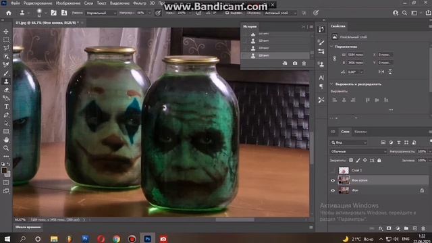Click foreground color swatch
This screenshot has width=432, height=243.
[4, 171]
